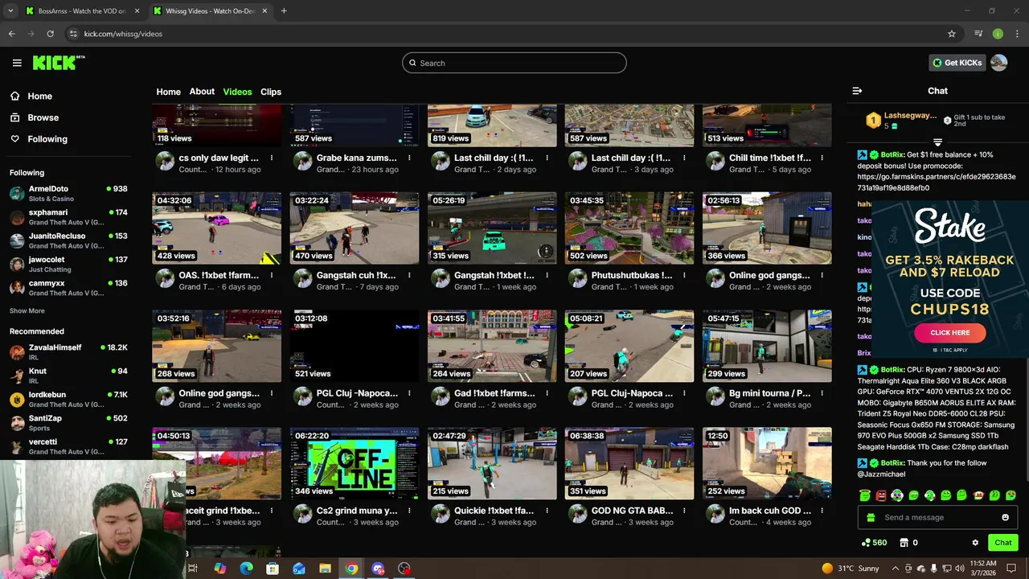Screen dimensions: 1029x579
Task: Open Microsoft Edge in taskbar
Action: 246,569
